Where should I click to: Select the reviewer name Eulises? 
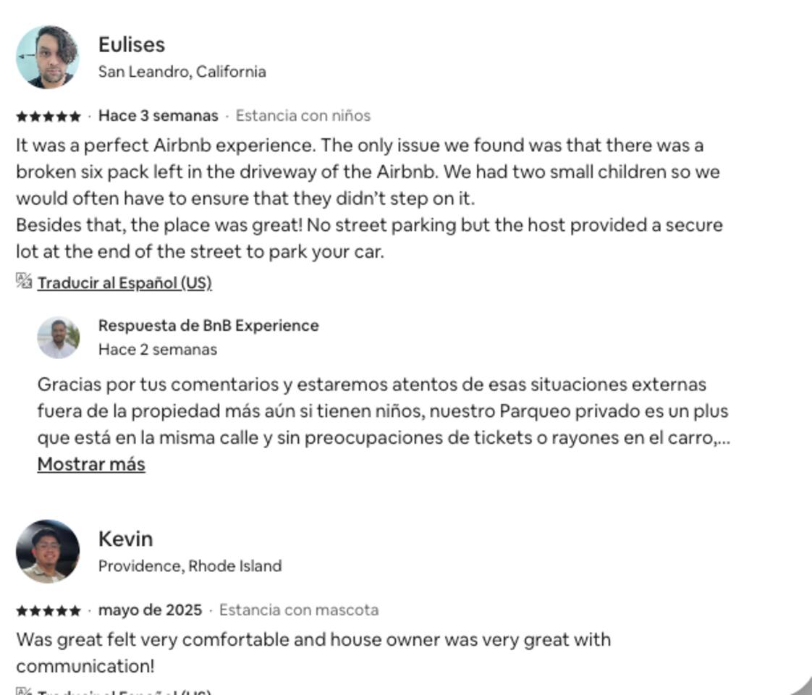(x=132, y=44)
